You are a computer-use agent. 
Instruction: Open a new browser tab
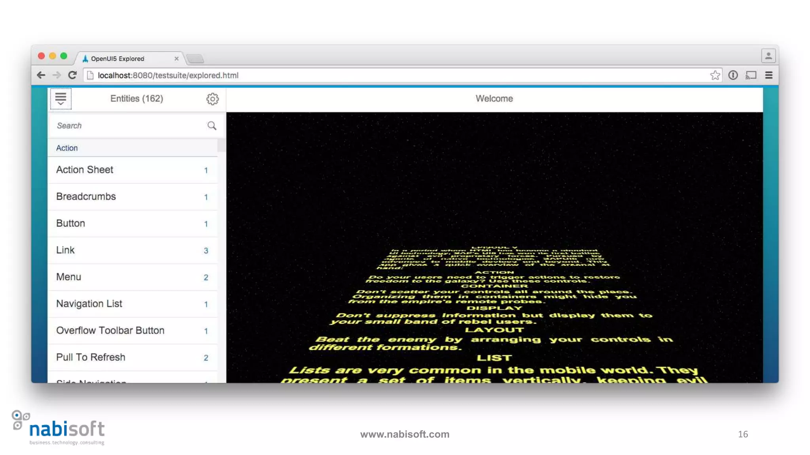point(195,59)
